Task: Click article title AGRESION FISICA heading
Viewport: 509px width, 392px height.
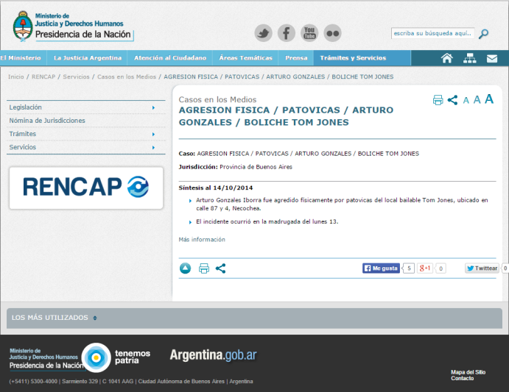Action: [x=286, y=116]
